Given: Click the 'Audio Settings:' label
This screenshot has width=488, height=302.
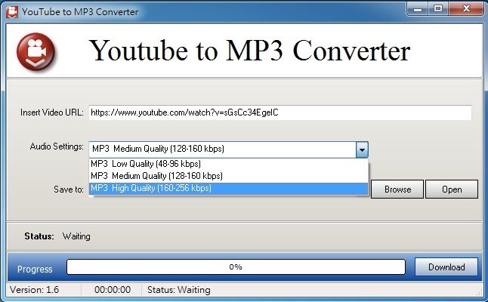Looking at the screenshot, I should click(x=57, y=146).
